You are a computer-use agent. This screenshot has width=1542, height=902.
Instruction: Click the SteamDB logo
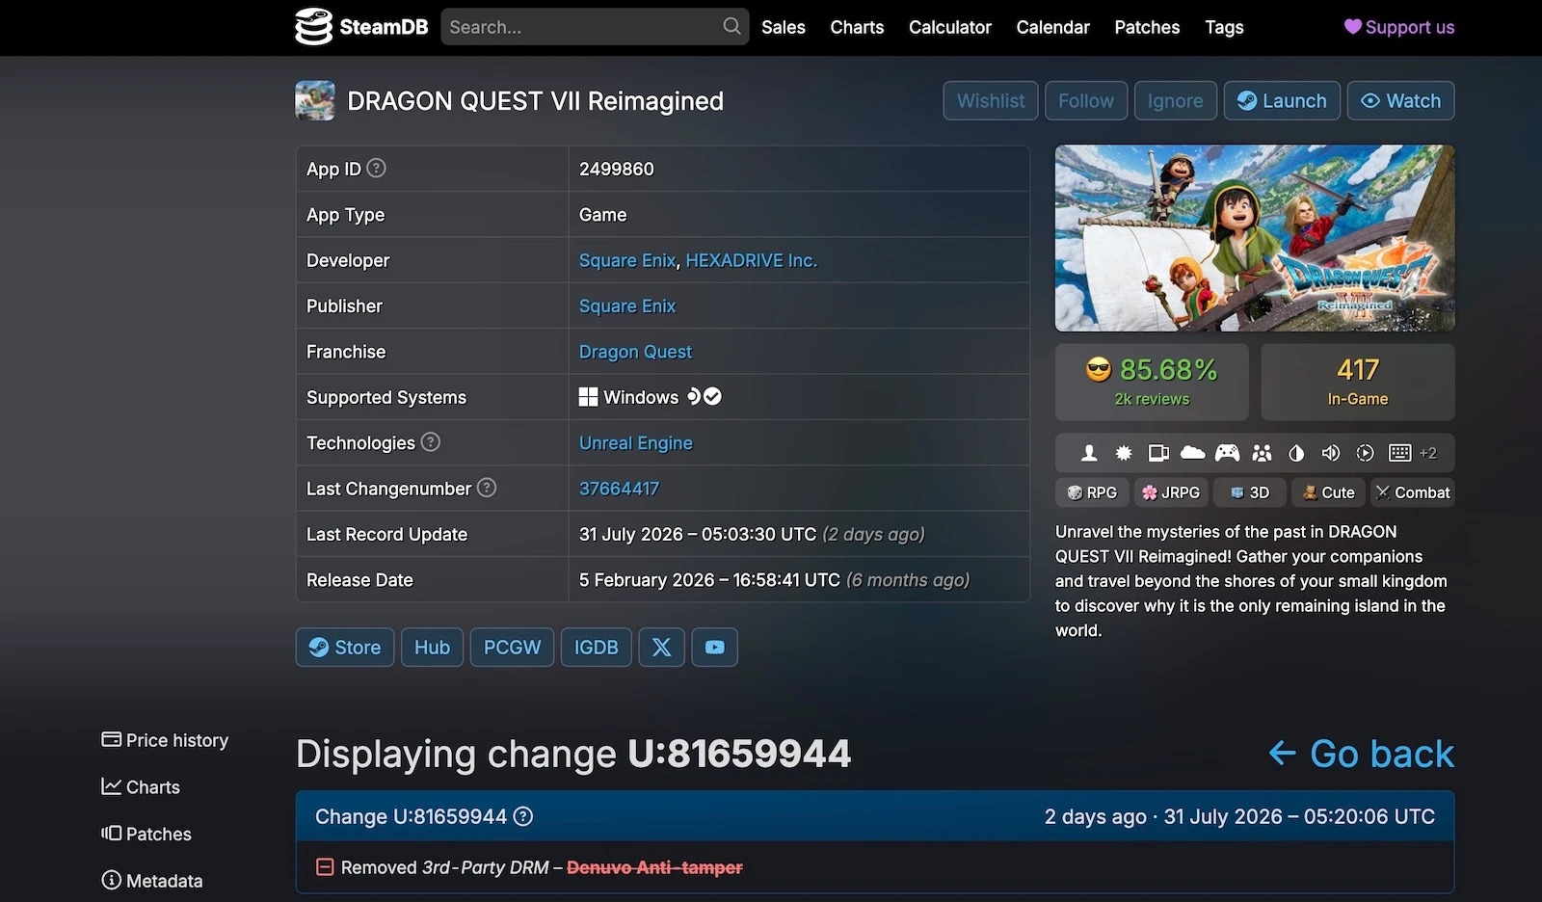[361, 27]
